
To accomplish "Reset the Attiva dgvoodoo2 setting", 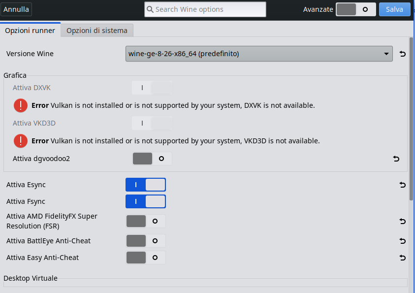I will pyautogui.click(x=396, y=159).
